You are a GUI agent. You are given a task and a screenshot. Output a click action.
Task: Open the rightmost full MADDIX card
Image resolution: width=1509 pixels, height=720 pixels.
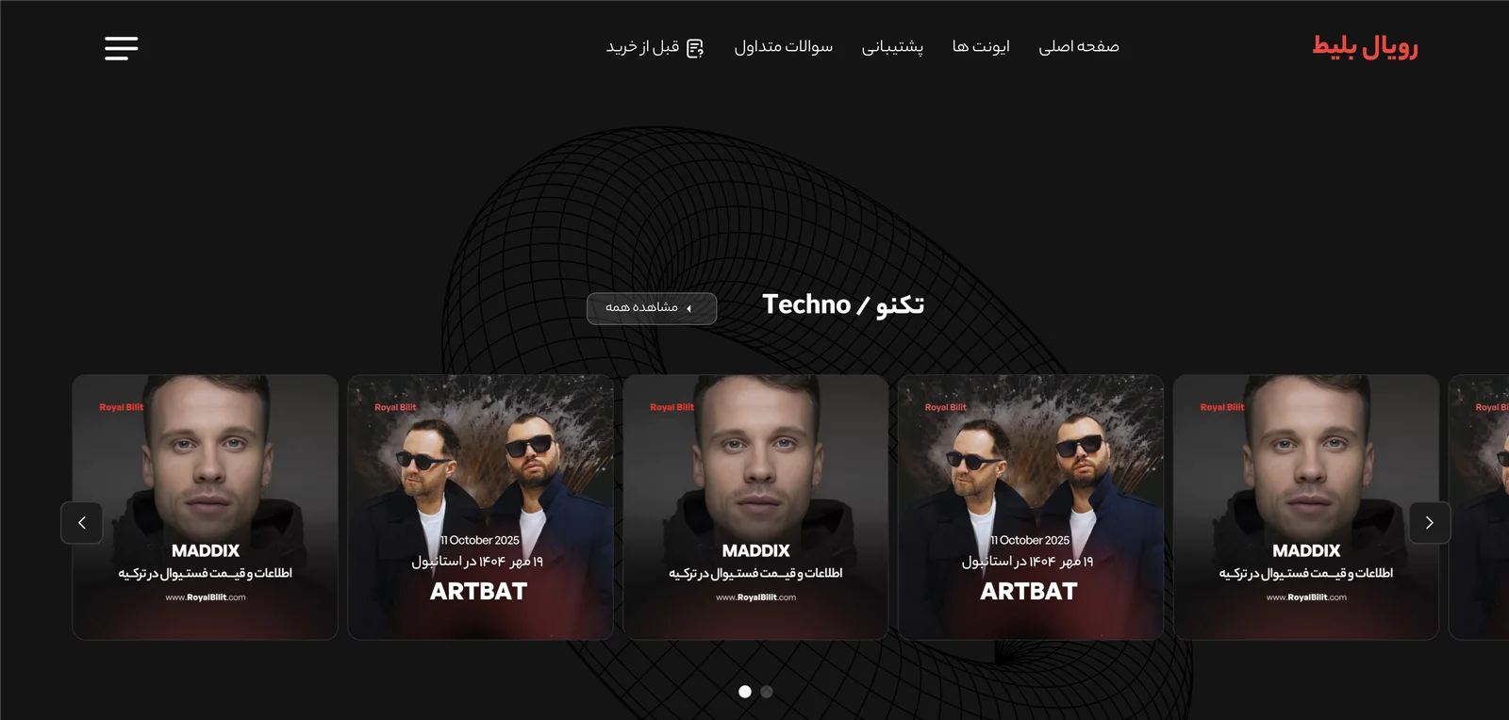coord(1306,507)
